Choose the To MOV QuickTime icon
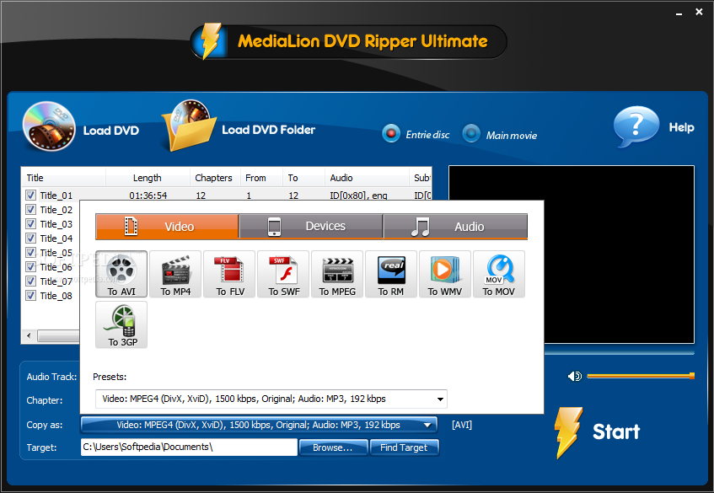 499,274
